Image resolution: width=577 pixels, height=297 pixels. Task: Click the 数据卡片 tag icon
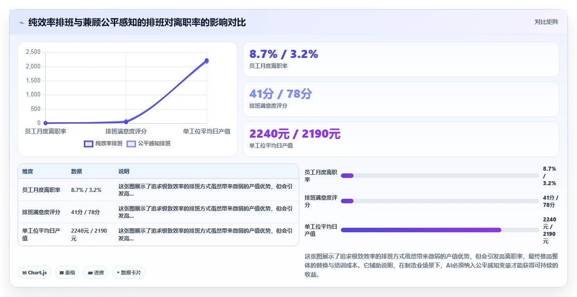[x=118, y=273]
